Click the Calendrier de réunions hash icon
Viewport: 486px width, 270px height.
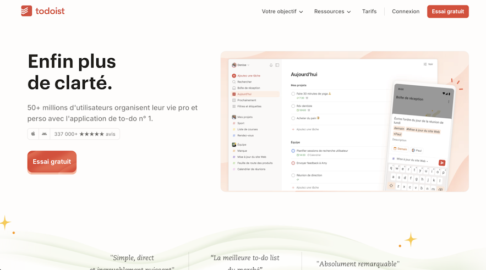click(234, 169)
